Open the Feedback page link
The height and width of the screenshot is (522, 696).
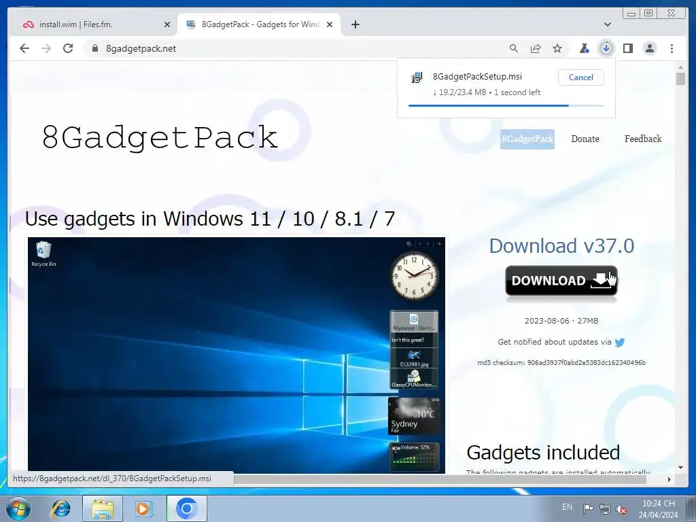pos(643,139)
